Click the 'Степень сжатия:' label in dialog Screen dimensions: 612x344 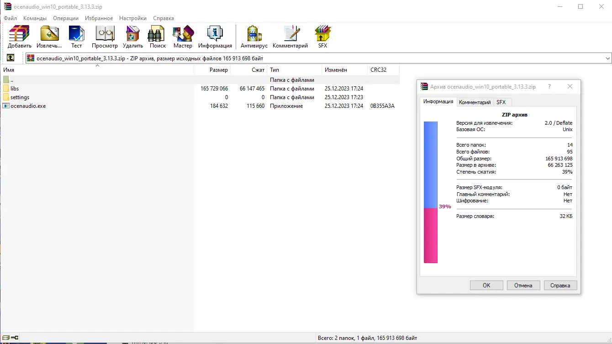pos(476,172)
